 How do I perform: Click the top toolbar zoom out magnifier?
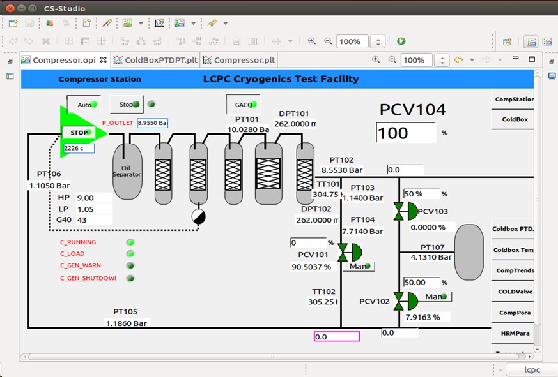[x=328, y=41]
